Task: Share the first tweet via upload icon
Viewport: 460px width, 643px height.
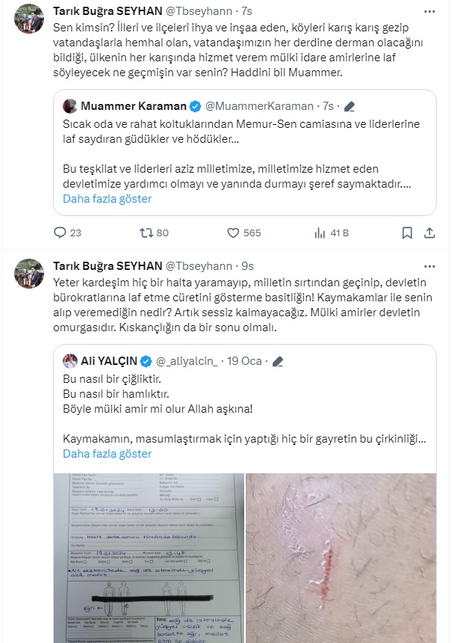Action: (429, 233)
